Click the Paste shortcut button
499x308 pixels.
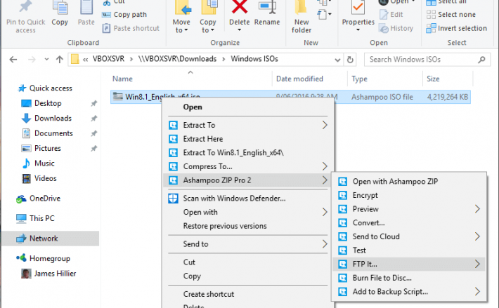point(131,28)
